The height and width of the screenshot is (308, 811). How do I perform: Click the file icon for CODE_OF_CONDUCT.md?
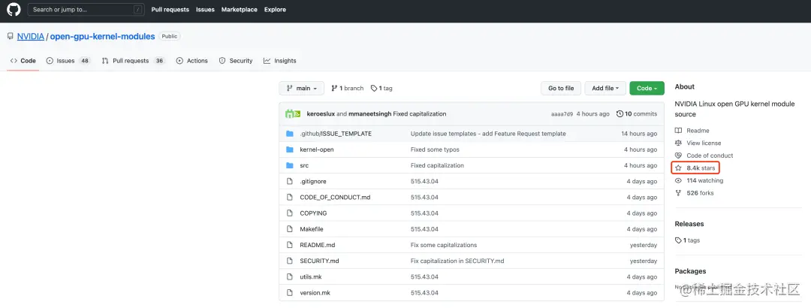[x=290, y=198]
